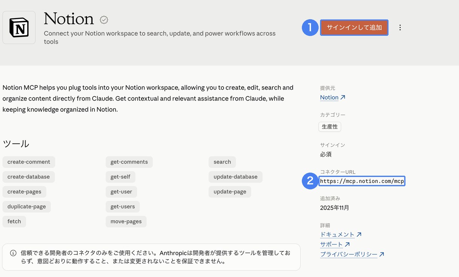
Task: Open the サポート link
Action: click(335, 244)
